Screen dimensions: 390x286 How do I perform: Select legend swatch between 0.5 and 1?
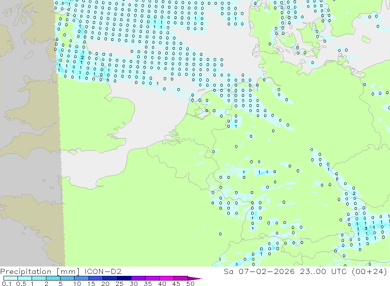click(25, 278)
